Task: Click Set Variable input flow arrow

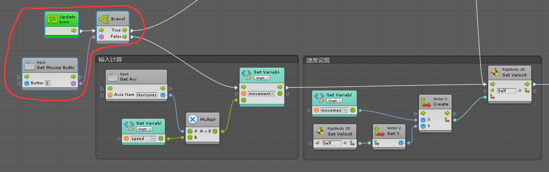Action: point(244,87)
